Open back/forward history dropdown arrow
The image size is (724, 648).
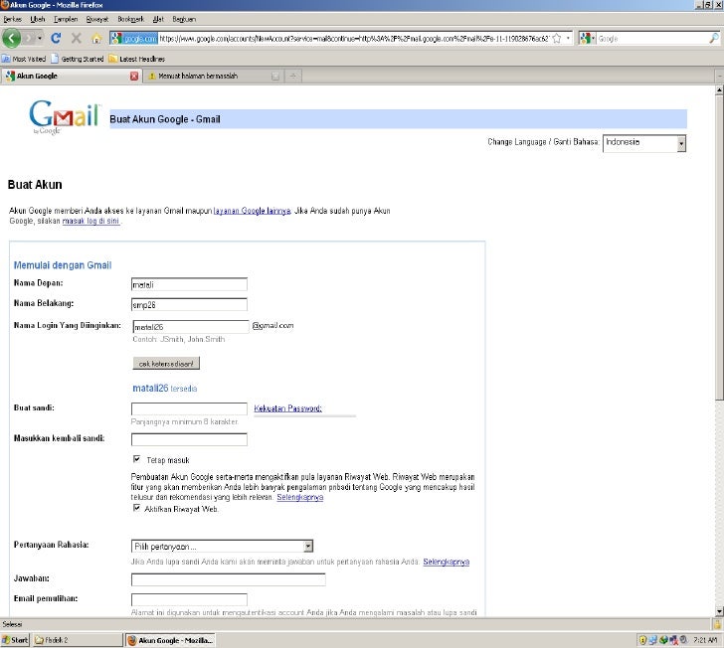(x=40, y=38)
